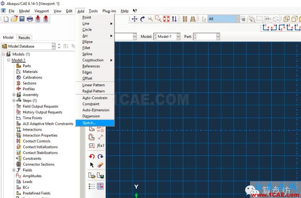Click the Print icon in toolbar
This screenshot has width=301, height=198.
(30, 19)
